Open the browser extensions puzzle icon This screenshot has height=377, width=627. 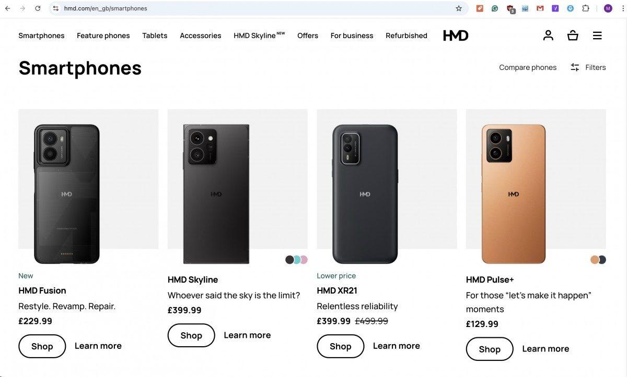click(585, 8)
